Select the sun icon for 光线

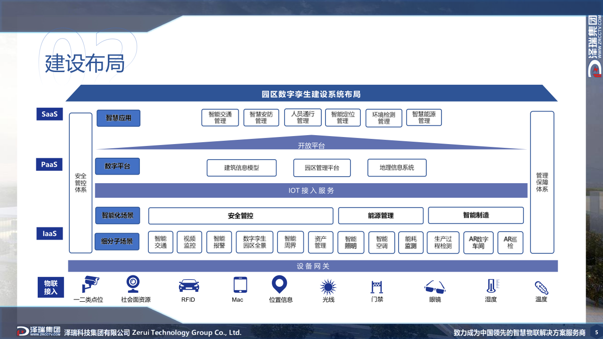328,286
